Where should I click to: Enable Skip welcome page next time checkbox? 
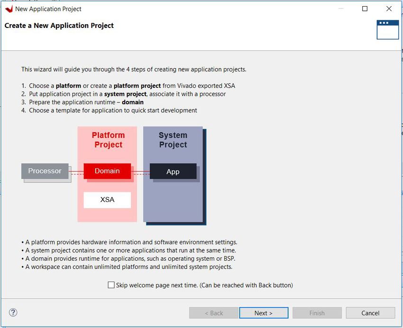(x=111, y=285)
